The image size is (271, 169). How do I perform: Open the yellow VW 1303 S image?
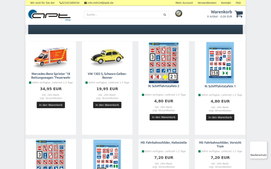click(107, 57)
